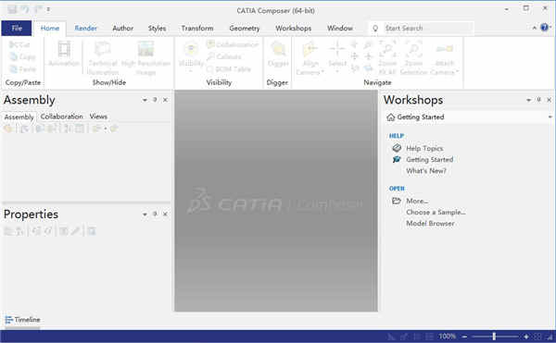Image resolution: width=556 pixels, height=343 pixels.
Task: Pin the Workshops panel
Action: click(539, 100)
